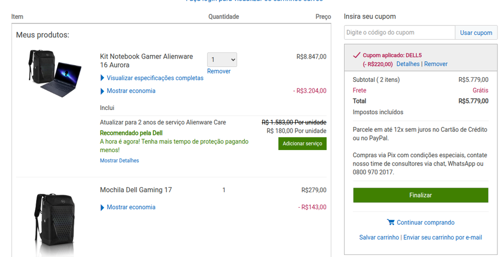Open the Alienware kit product thumbnail
The height and width of the screenshot is (257, 501).
click(55, 73)
